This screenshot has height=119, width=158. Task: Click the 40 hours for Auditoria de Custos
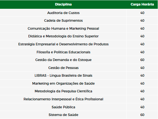pos(142,13)
